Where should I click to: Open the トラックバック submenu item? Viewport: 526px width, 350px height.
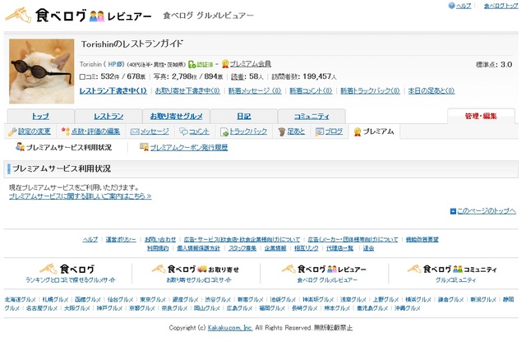243,131
